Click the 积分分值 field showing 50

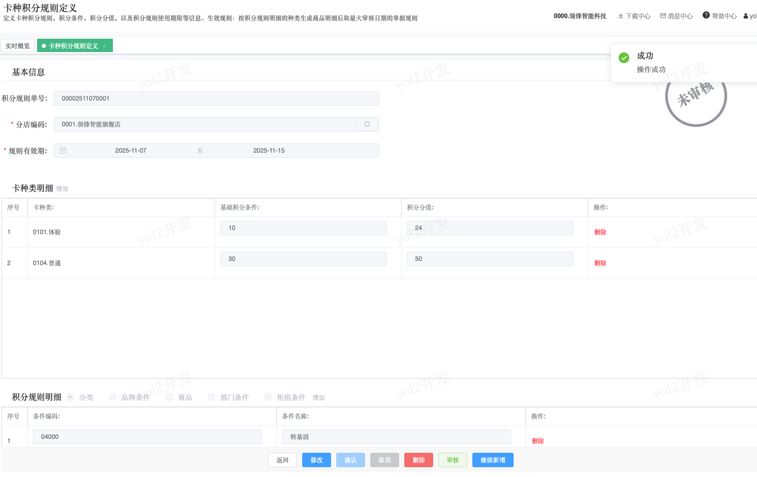coord(490,259)
